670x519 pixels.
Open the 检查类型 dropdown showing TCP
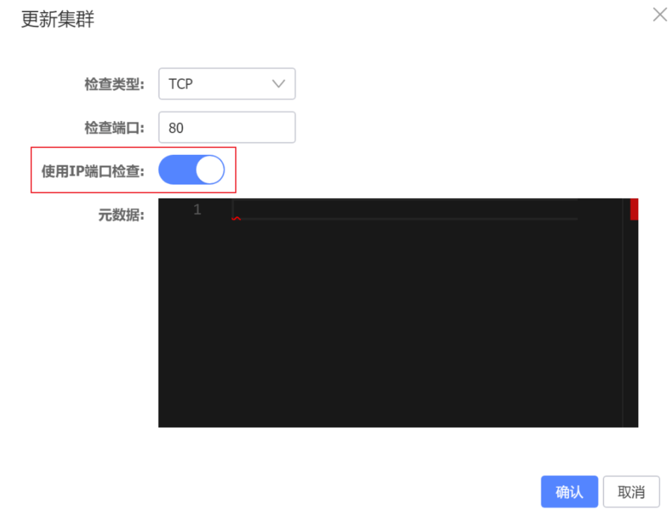[x=227, y=84]
